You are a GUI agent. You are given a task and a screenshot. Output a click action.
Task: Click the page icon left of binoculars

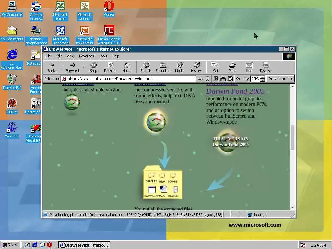point(216,79)
